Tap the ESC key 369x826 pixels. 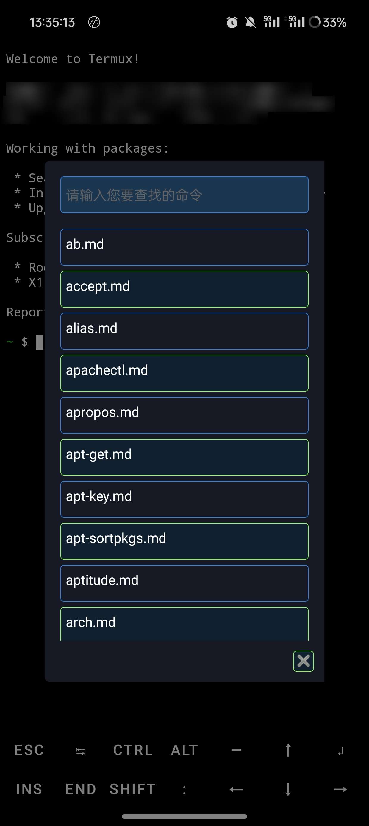click(x=29, y=750)
